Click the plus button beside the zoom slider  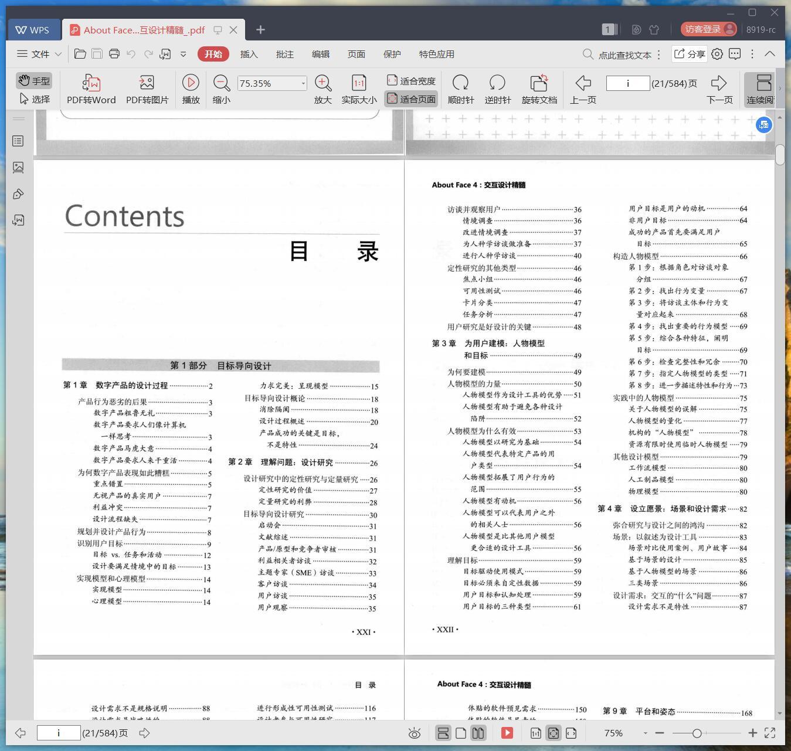click(x=753, y=733)
